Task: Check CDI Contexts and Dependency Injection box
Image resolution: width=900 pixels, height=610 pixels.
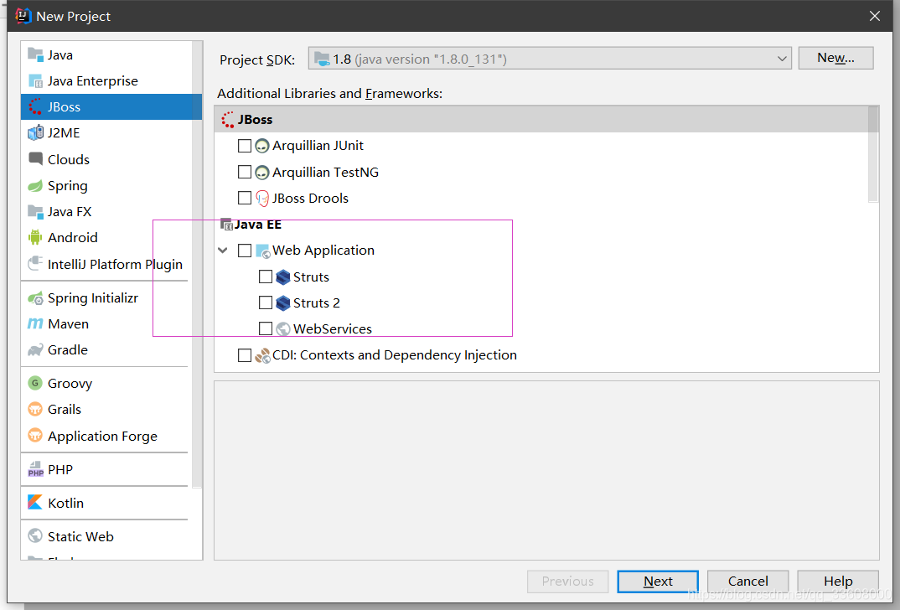Action: tap(245, 355)
